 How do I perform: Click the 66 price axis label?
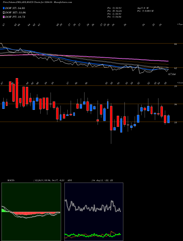175,44
